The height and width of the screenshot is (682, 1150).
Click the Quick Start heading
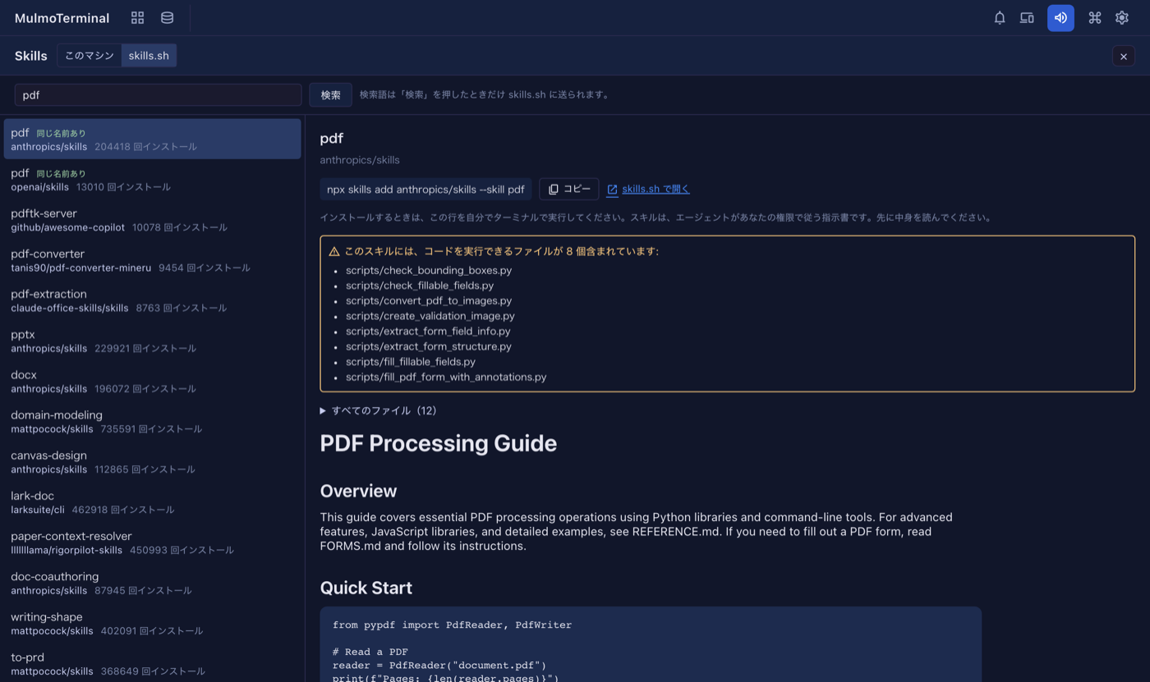[366, 588]
